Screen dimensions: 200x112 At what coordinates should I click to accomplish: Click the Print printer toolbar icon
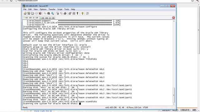tap(65, 13)
